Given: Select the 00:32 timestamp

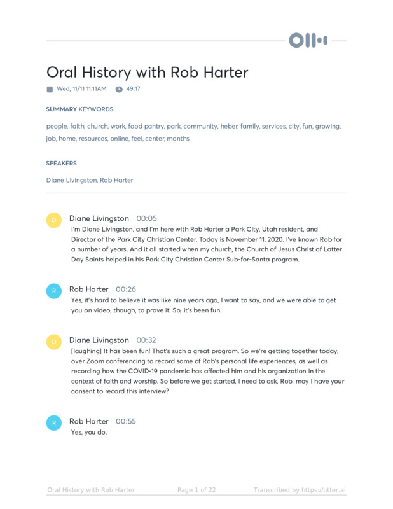Looking at the screenshot, I should (x=146, y=340).
